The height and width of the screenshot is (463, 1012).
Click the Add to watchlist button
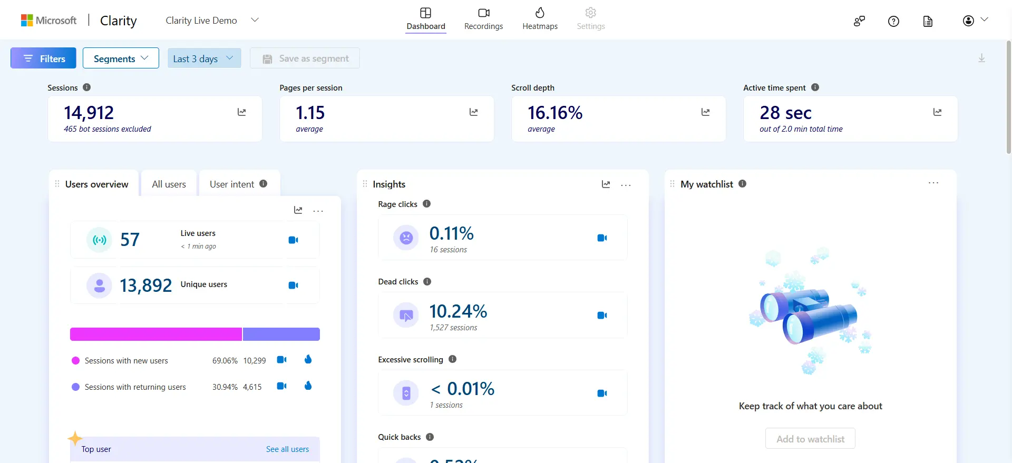tap(810, 439)
